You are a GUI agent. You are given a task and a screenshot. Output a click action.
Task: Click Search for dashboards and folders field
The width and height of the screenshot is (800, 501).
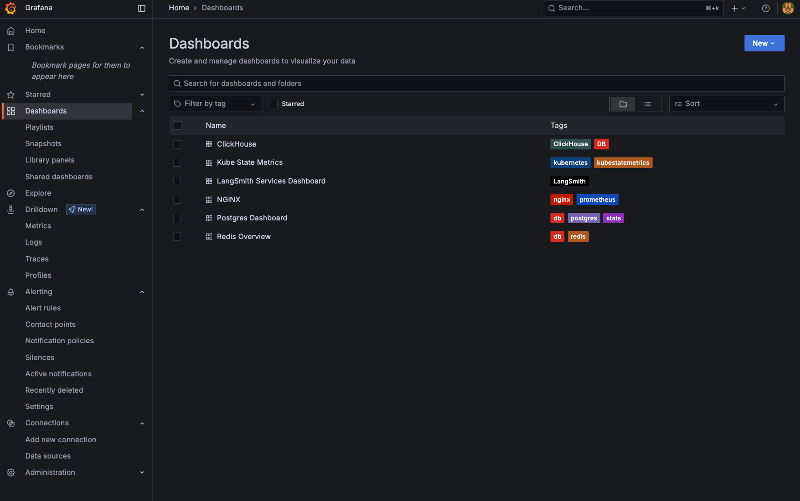[x=476, y=84]
